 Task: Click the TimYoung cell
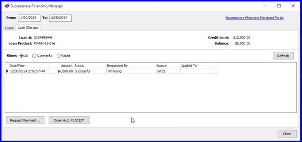pyautogui.click(x=131, y=71)
